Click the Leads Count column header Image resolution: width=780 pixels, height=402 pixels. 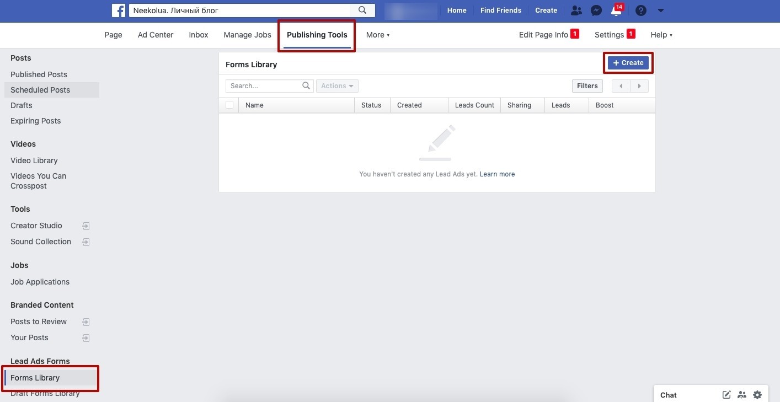474,105
